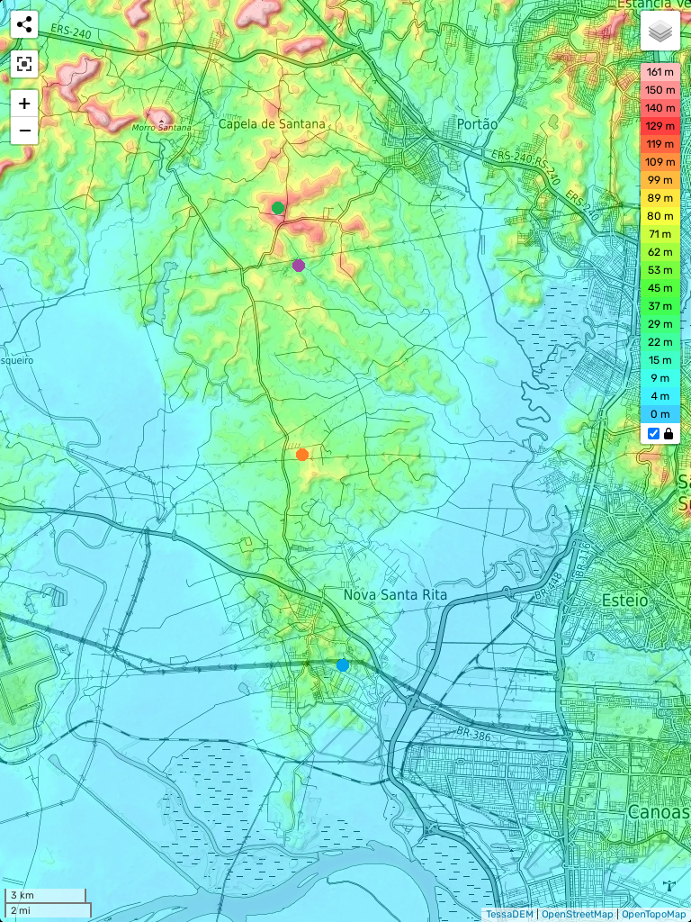Zoom in with the plus button
This screenshot has height=922, width=691.
(24, 104)
